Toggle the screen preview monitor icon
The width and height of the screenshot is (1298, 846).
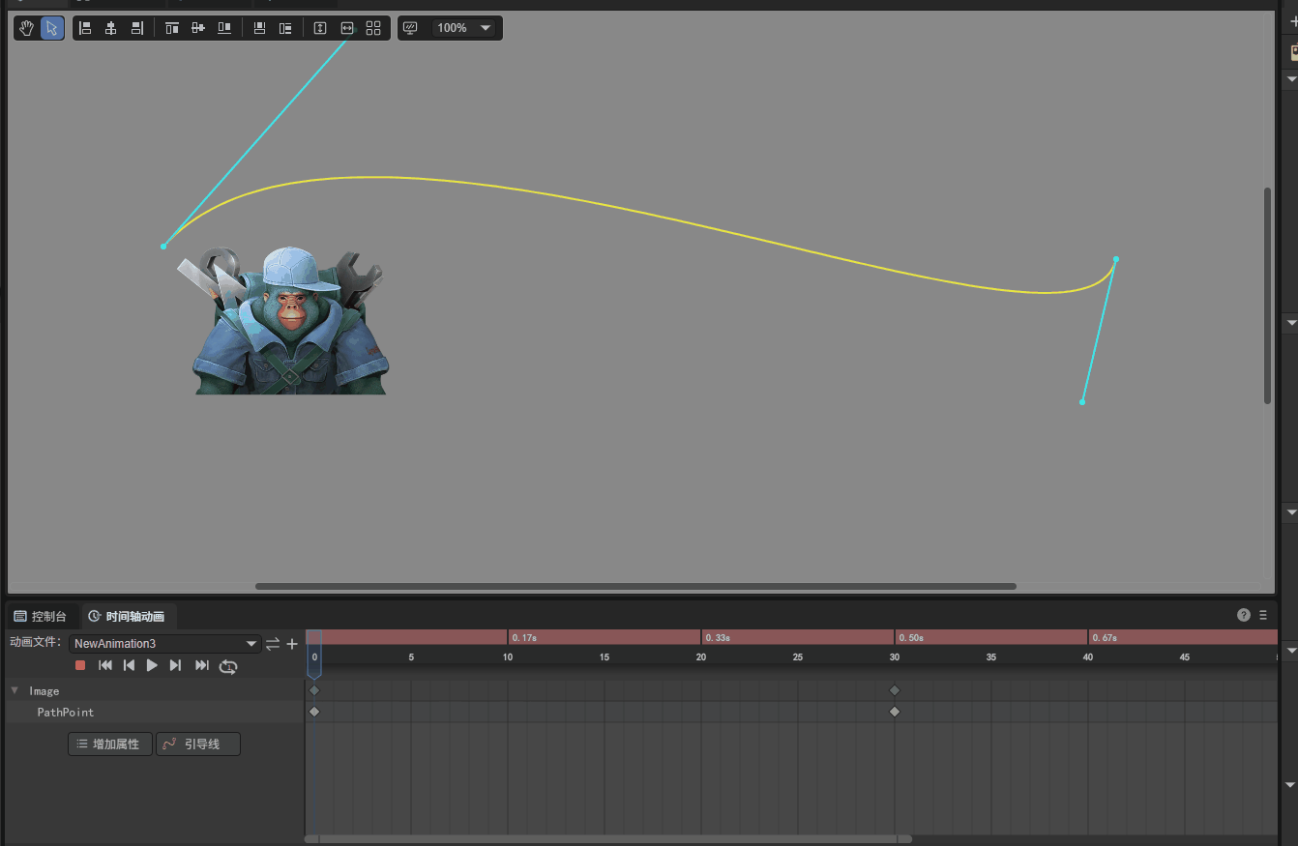(x=410, y=28)
